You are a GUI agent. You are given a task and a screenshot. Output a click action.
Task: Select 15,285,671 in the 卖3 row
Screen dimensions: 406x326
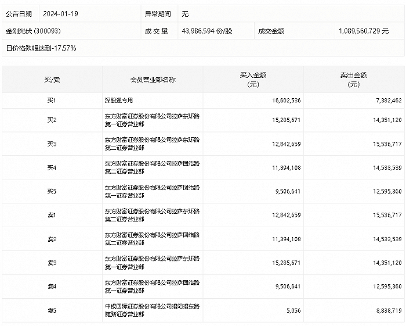coord(287,263)
